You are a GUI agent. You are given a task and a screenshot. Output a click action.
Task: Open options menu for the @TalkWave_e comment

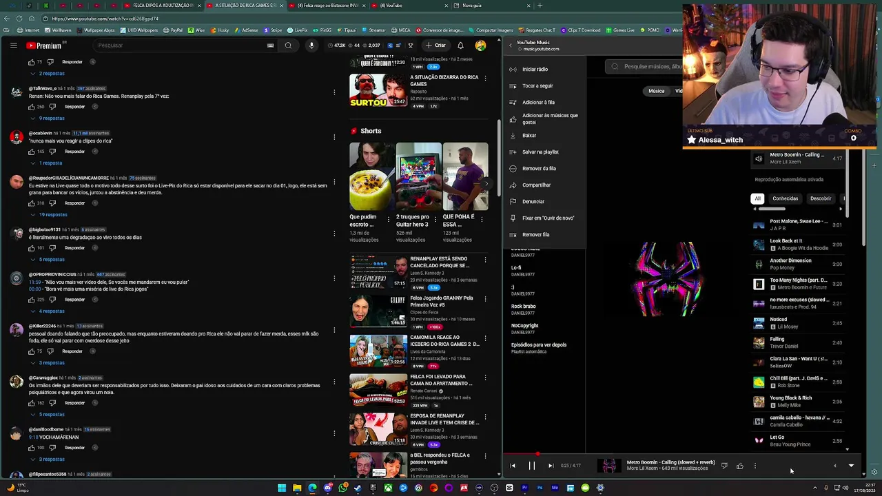tap(334, 92)
